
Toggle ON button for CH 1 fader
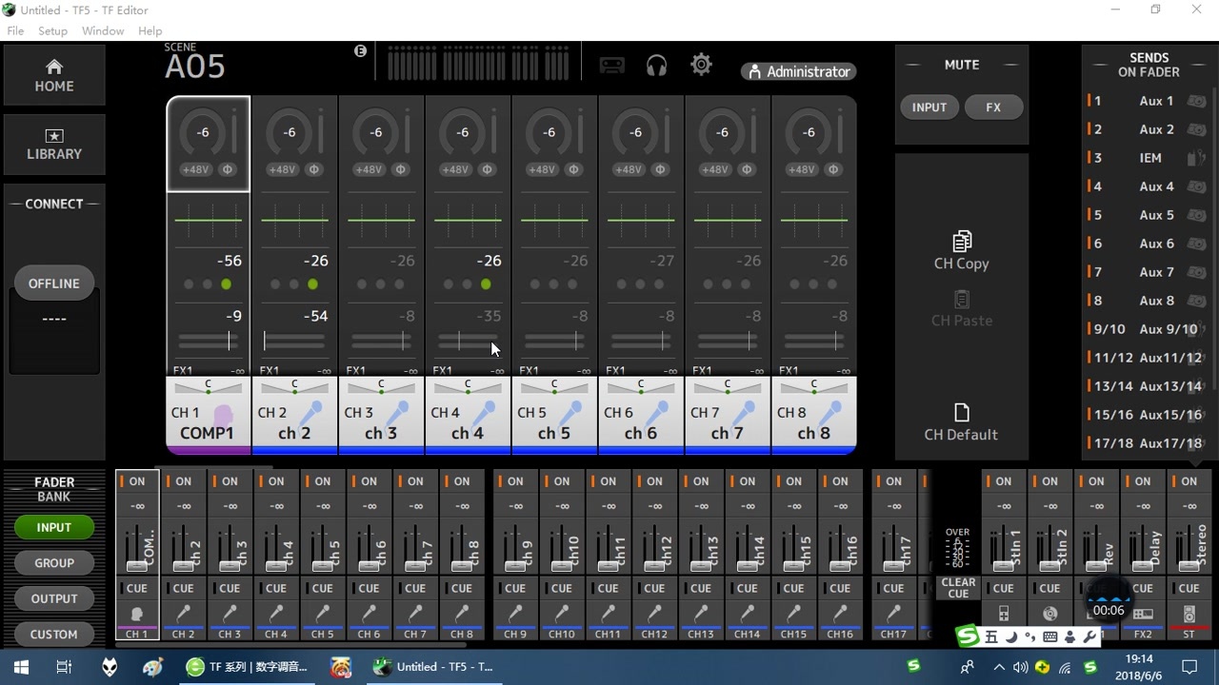coord(137,481)
